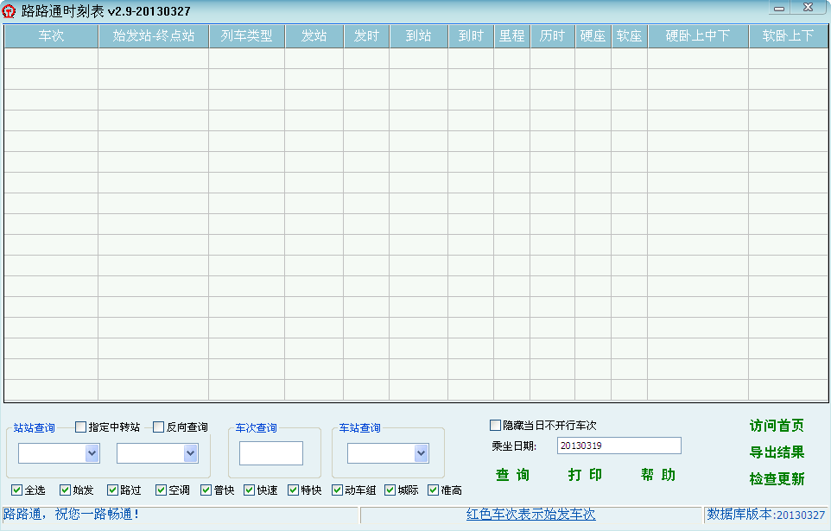The image size is (831, 531).
Task: Uncheck the 快速 checkbox
Action: [x=249, y=490]
